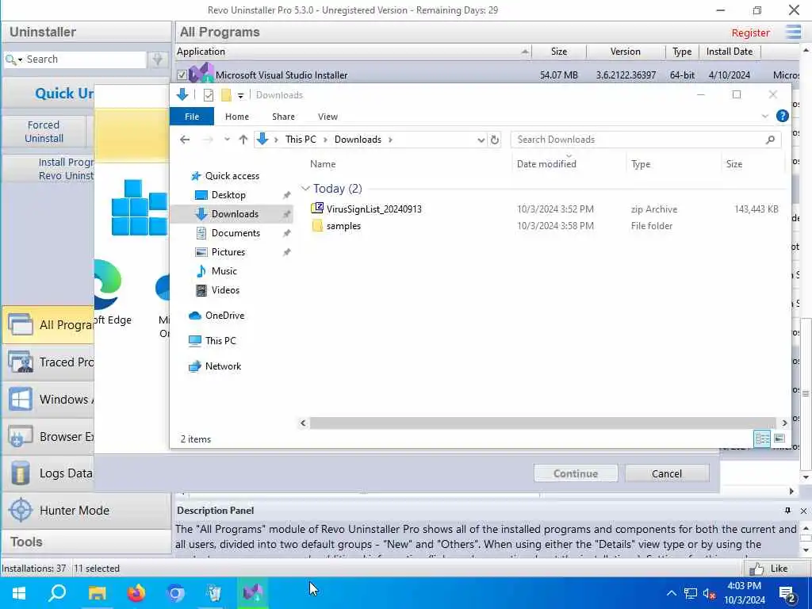Refresh the Downloads folder view
812x609 pixels.
495,140
